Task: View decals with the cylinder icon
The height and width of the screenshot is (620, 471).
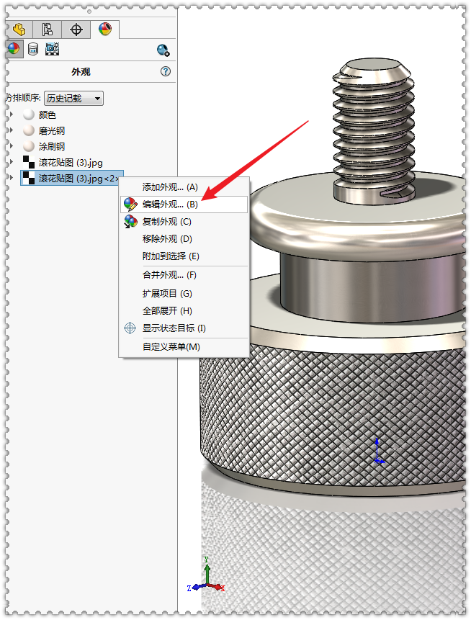Action: pos(33,49)
